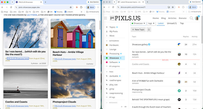Reload the right discuss.pixls.us browser window

(x=113, y=7)
